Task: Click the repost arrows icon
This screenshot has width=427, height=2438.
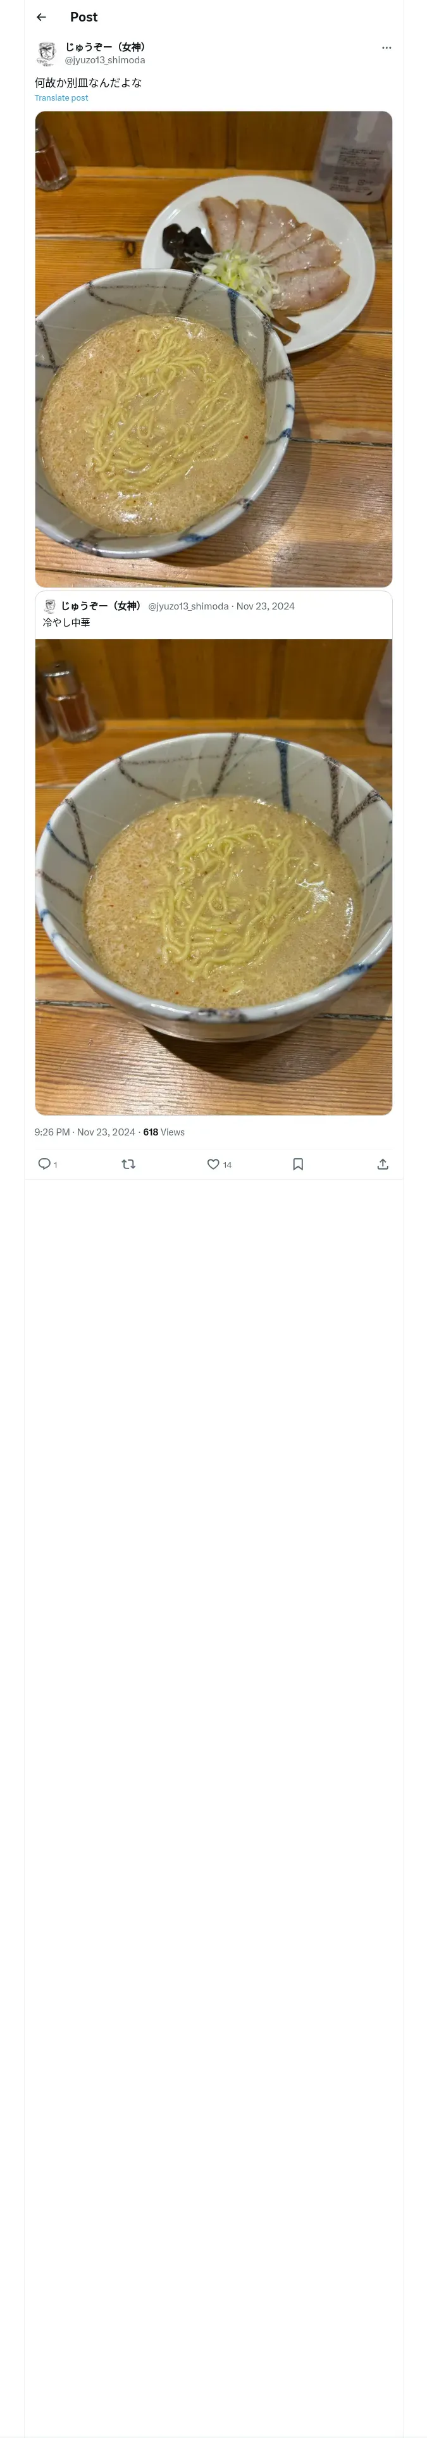Action: point(129,1164)
